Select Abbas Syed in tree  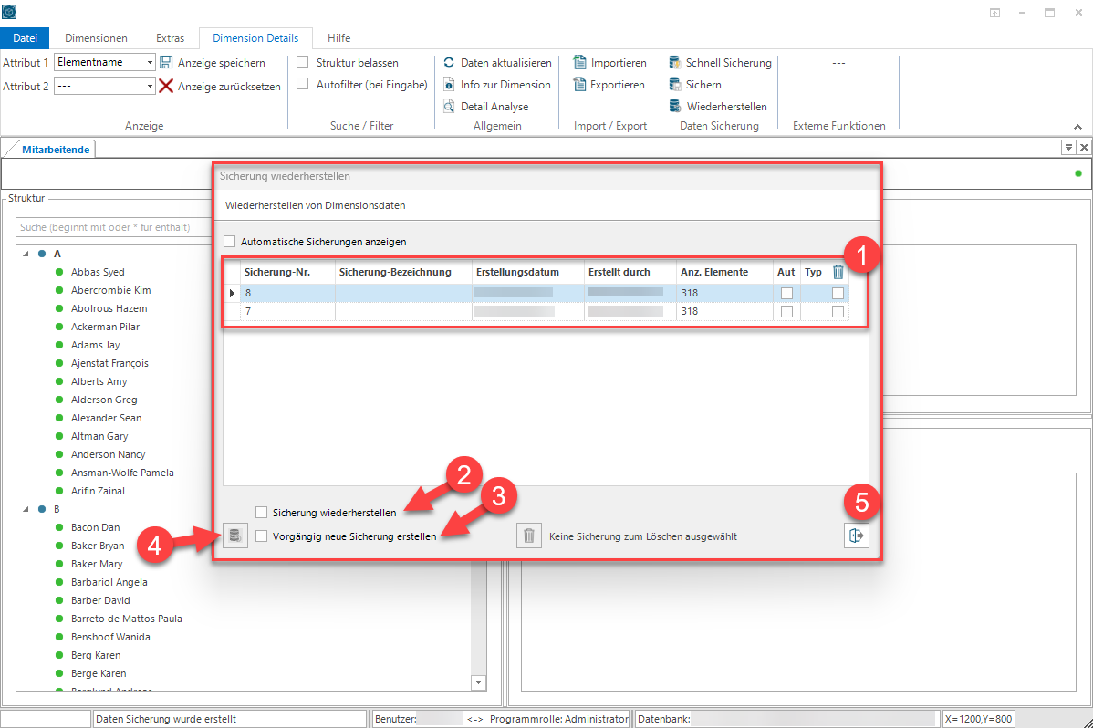click(98, 272)
